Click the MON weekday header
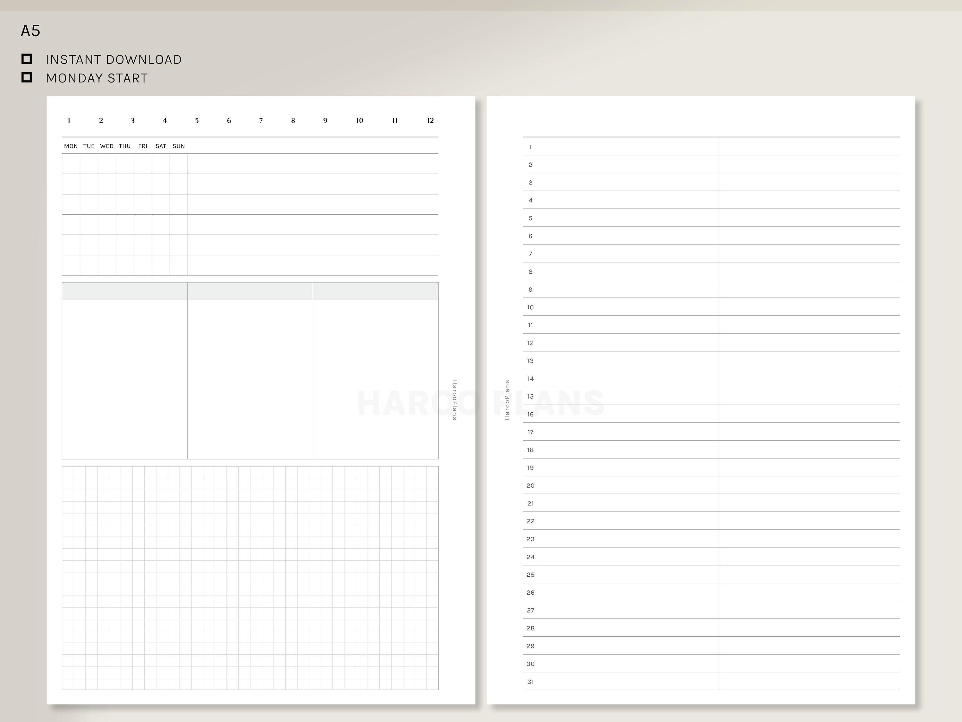The image size is (962, 722). pyautogui.click(x=71, y=146)
